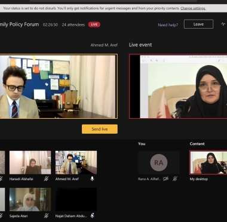Click Najat Daham Abdu's microphone icon
The image size is (227, 222).
click(x=92, y=215)
